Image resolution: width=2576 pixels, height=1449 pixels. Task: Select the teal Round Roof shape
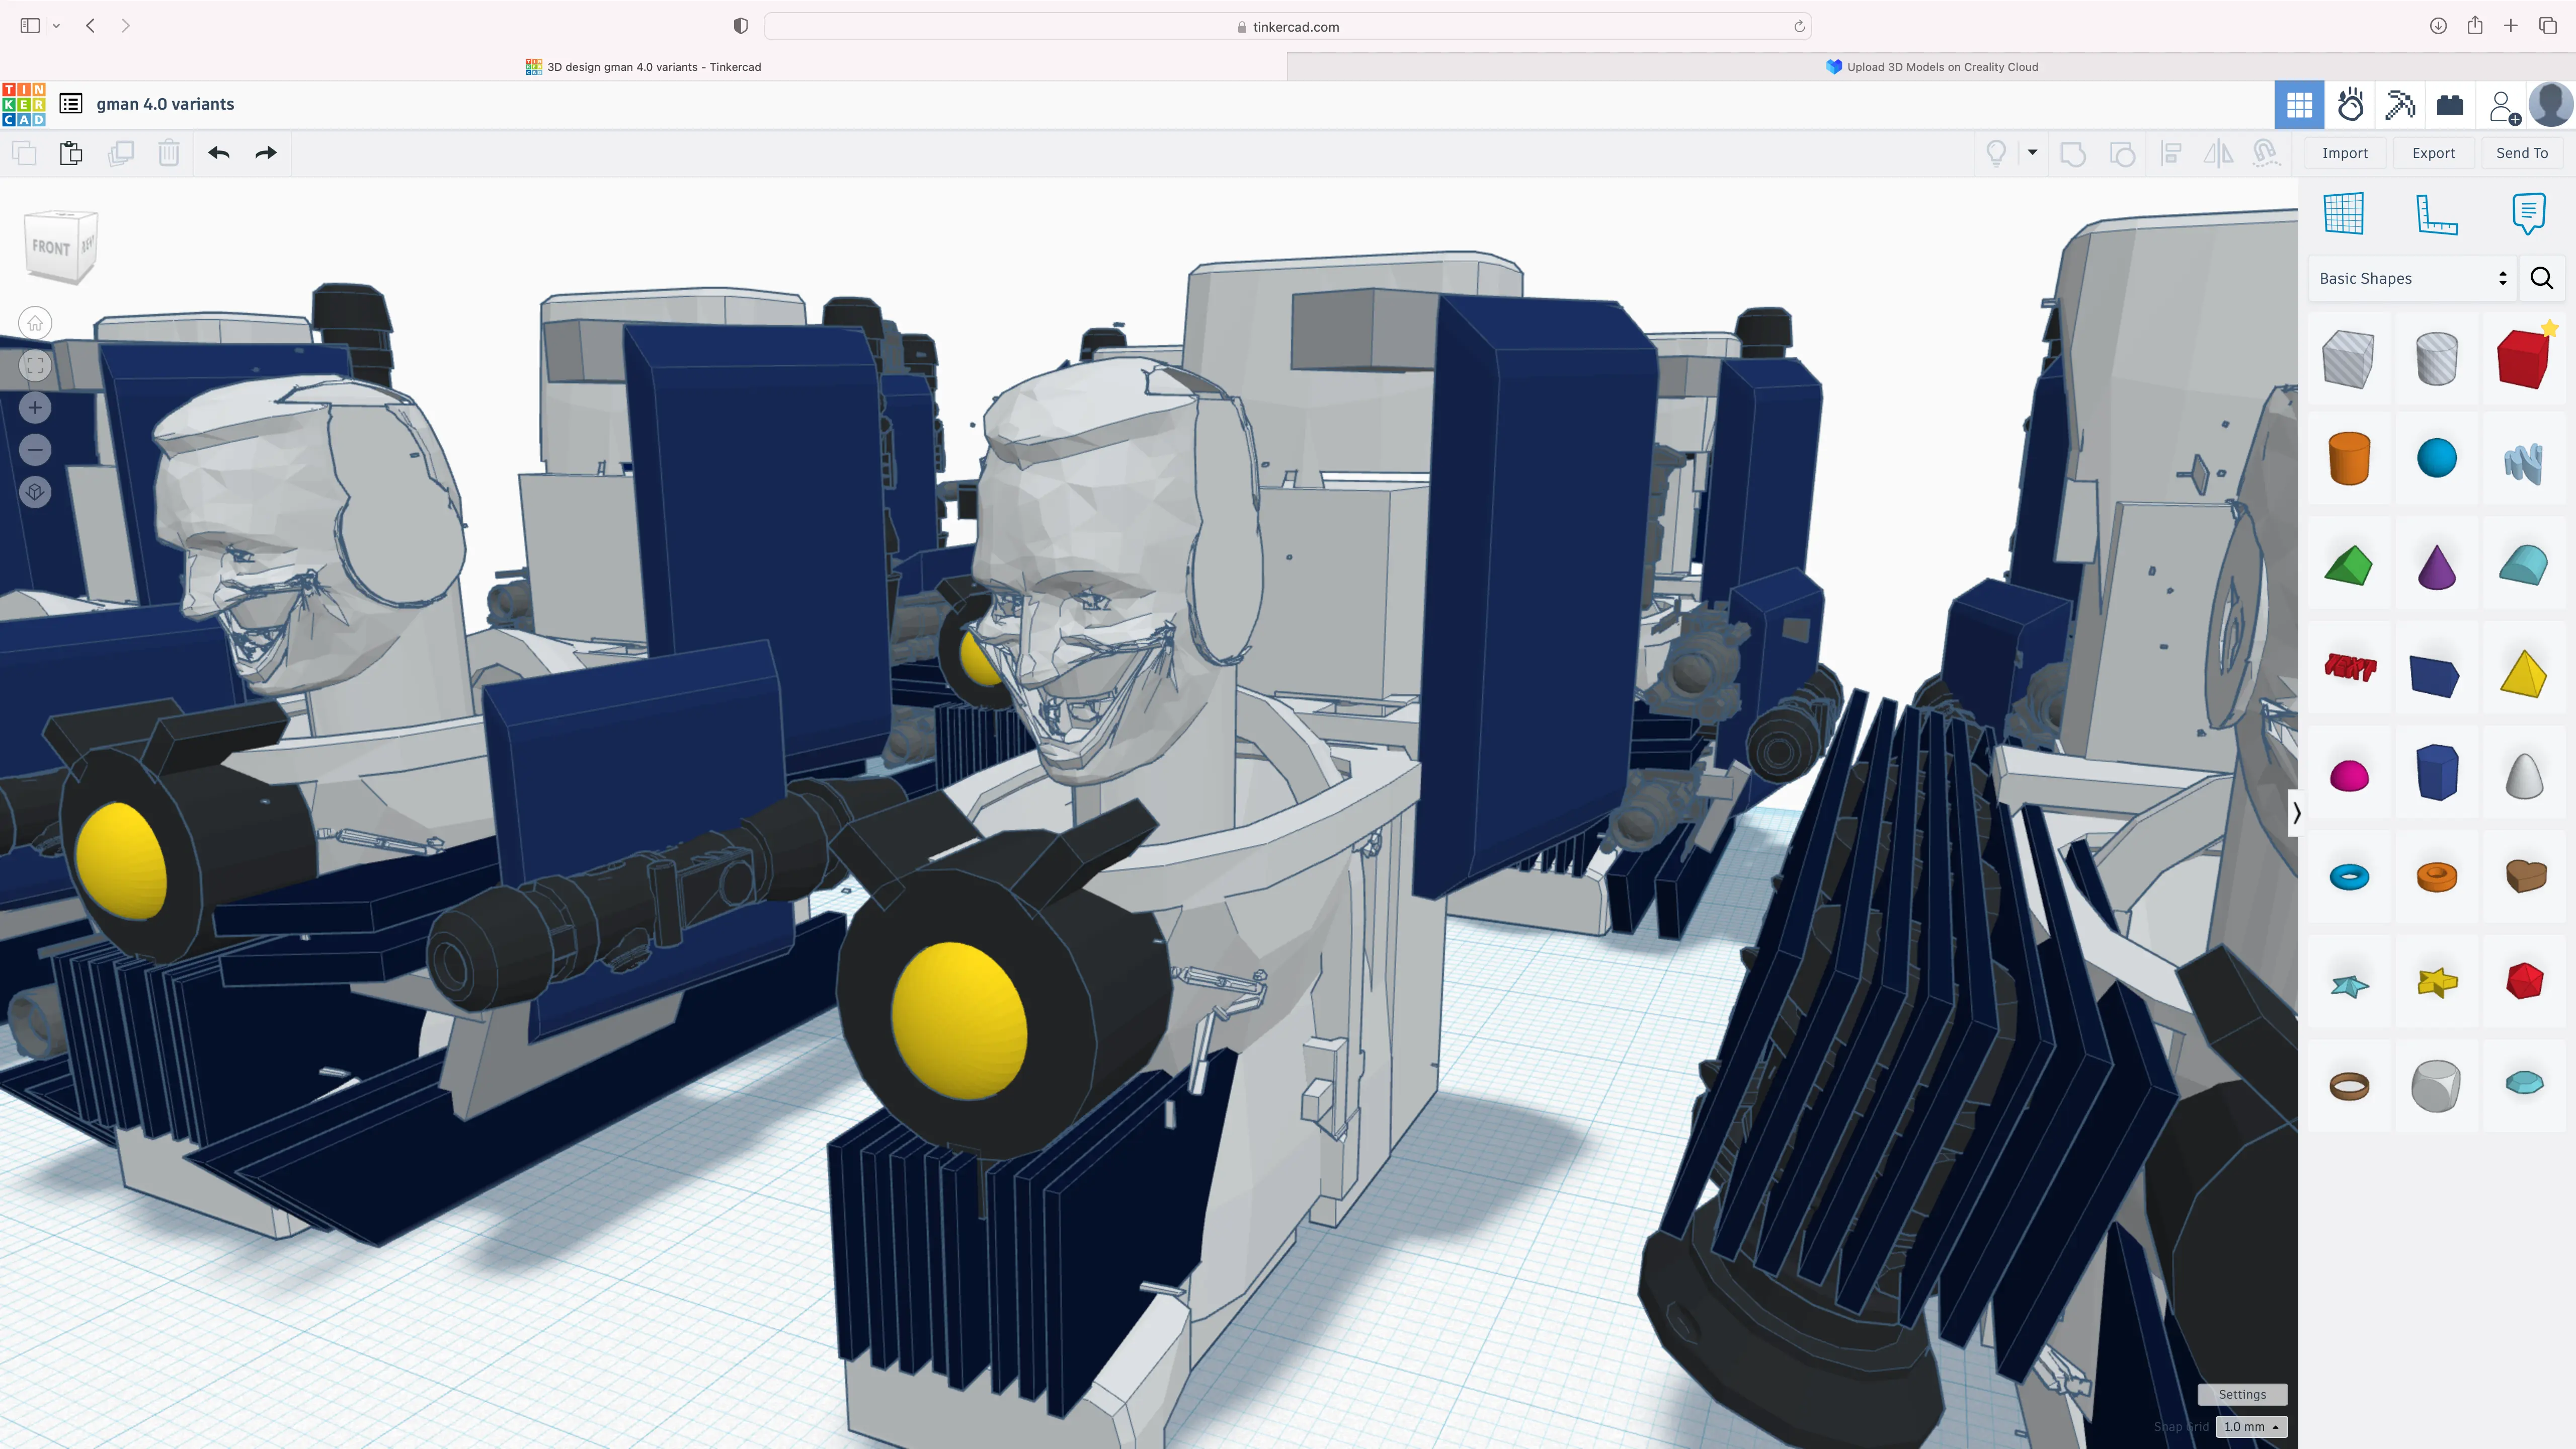[2523, 565]
